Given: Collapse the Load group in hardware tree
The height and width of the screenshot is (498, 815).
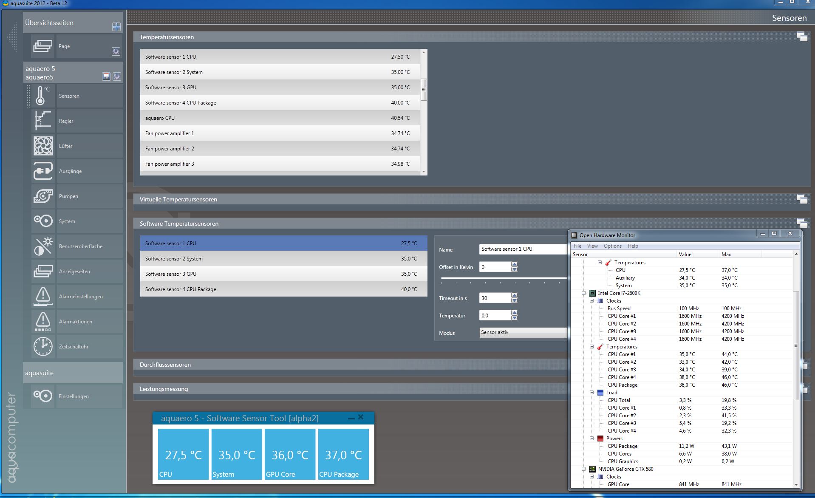Looking at the screenshot, I should [591, 393].
